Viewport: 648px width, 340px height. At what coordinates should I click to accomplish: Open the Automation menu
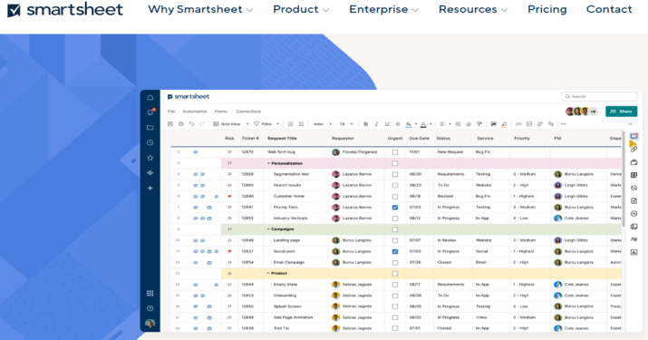195,112
